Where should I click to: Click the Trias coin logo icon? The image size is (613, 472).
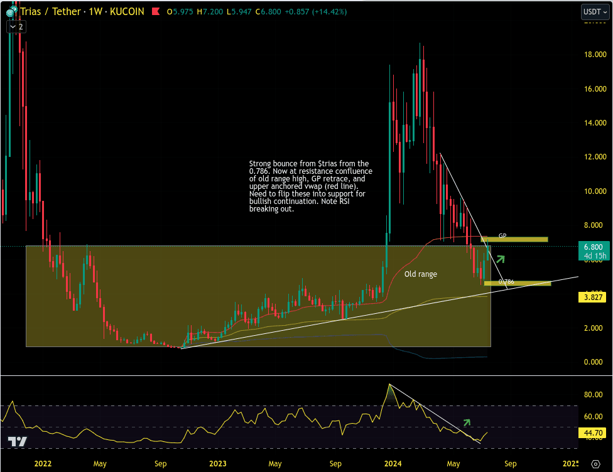coord(11,12)
